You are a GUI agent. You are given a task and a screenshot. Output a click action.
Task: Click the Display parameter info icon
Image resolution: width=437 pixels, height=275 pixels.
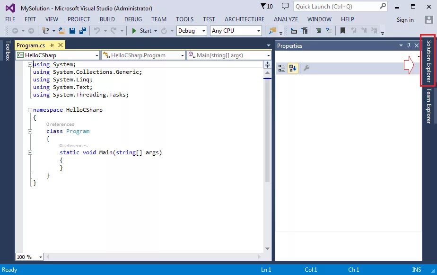point(304,31)
